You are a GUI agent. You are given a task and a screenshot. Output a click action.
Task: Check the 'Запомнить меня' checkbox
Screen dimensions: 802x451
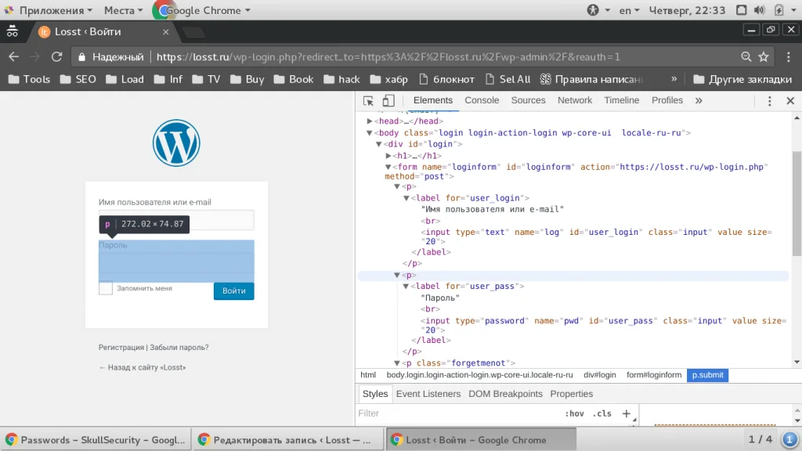click(106, 289)
